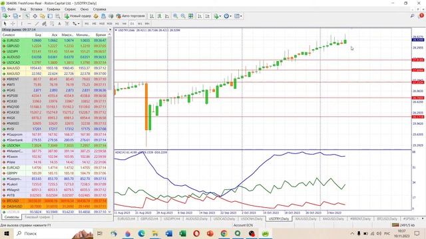Open the Файл menu
The width and height of the screenshot is (426, 239).
pos(11,9)
